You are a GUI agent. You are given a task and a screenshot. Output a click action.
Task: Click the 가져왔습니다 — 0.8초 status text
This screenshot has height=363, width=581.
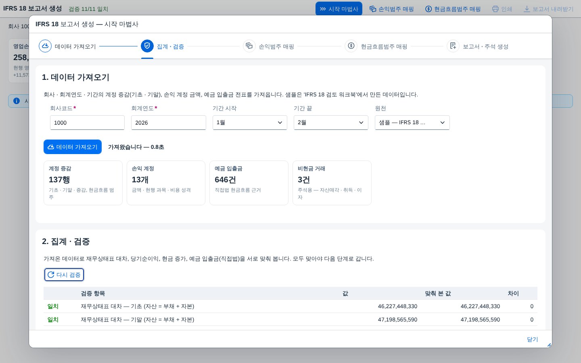point(136,147)
